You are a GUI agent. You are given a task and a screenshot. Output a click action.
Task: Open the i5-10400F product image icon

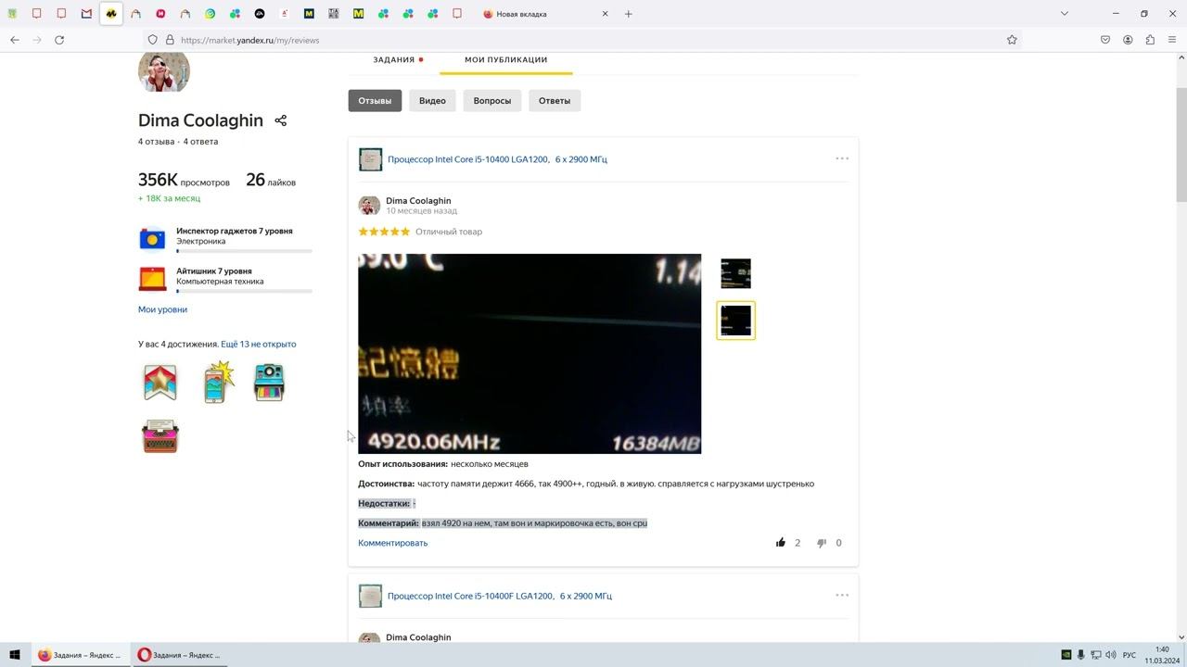click(x=370, y=596)
